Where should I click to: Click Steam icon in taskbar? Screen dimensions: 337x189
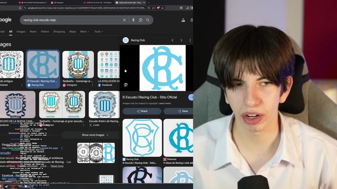tap(6, 187)
